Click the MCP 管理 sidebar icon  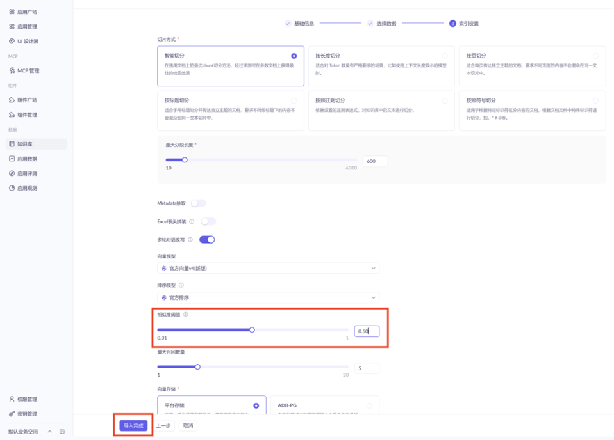(12, 70)
